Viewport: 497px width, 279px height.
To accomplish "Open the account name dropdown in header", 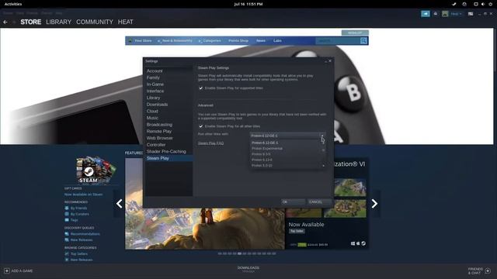I will (x=456, y=14).
